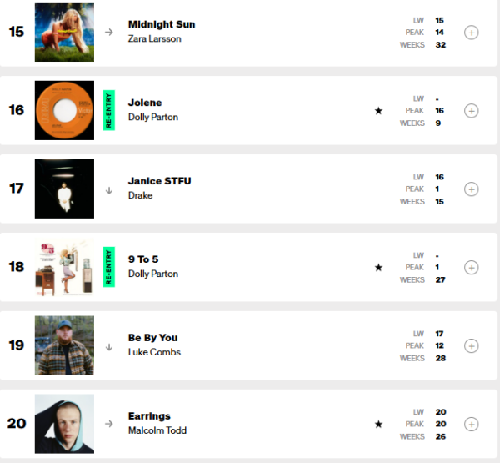Open Midnight Sun album cover thumbnail

(x=64, y=32)
